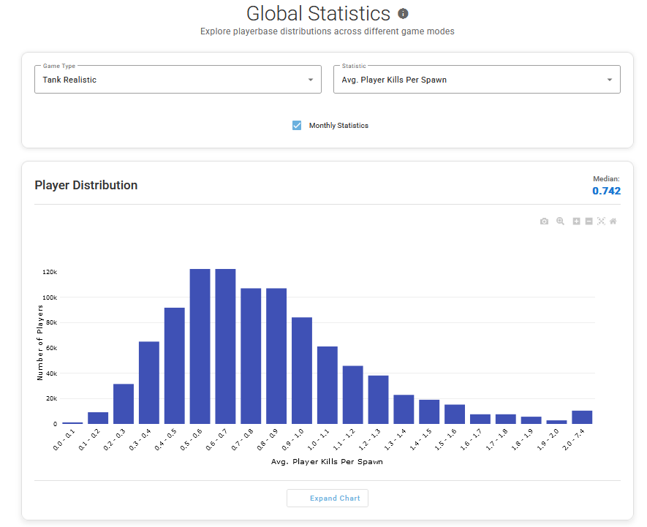Click the Monthly Statistics label text

coord(338,126)
